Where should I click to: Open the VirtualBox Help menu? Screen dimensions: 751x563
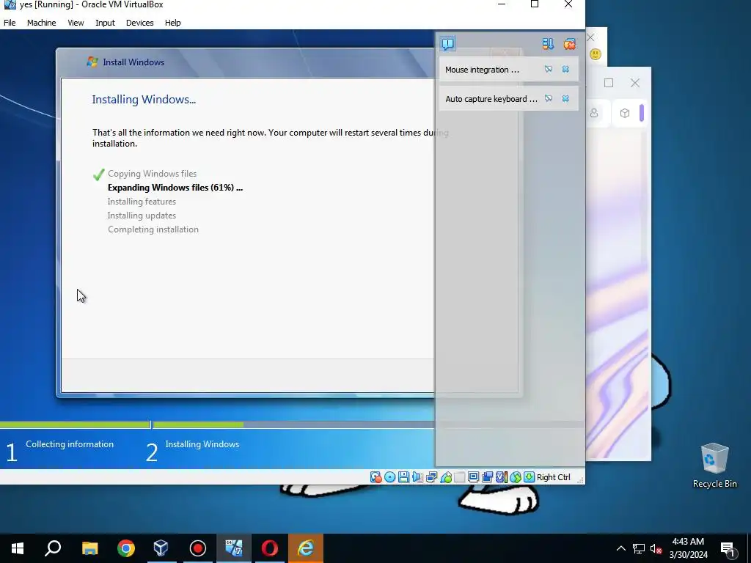(x=172, y=23)
